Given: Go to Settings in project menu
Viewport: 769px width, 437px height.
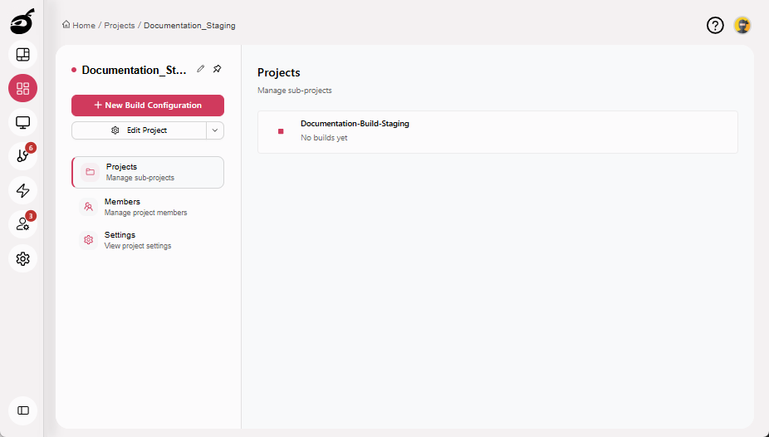Looking at the screenshot, I should (x=148, y=240).
